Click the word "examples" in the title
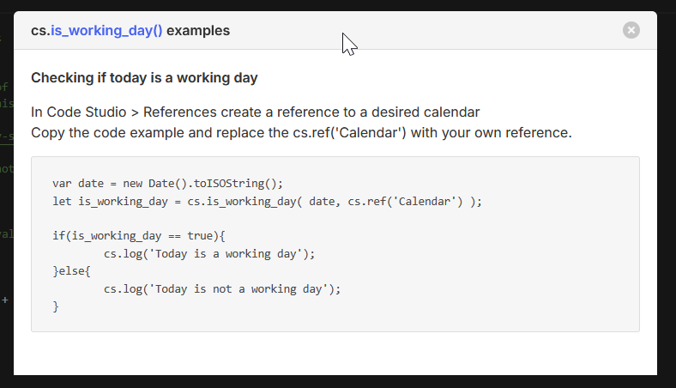676x388 pixels. point(198,31)
